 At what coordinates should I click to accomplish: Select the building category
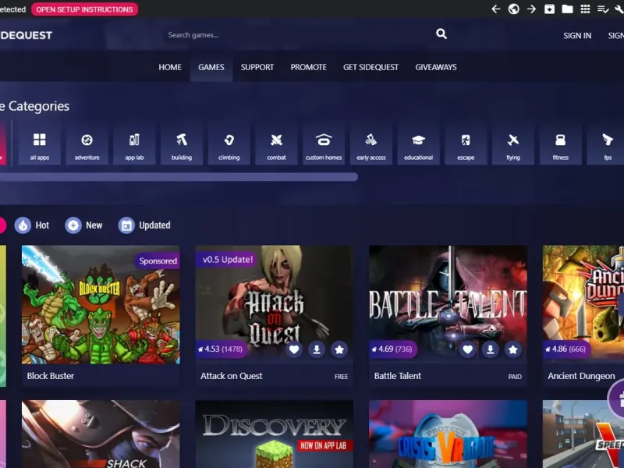click(182, 144)
